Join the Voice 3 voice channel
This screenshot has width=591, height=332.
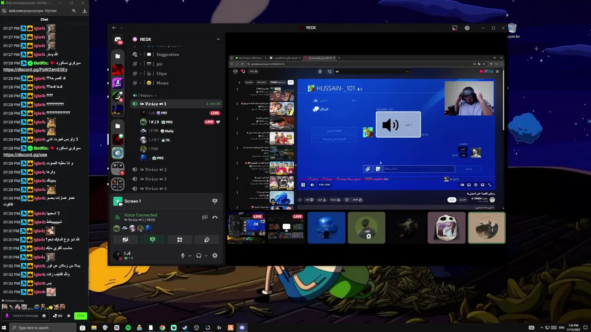(176, 179)
